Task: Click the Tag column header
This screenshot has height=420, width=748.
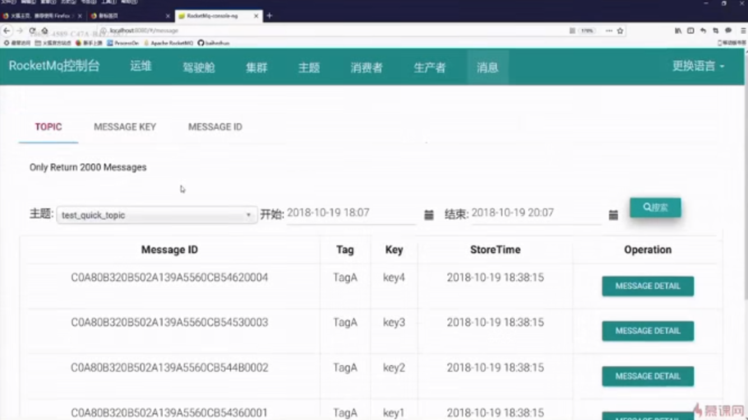Action: [345, 250]
